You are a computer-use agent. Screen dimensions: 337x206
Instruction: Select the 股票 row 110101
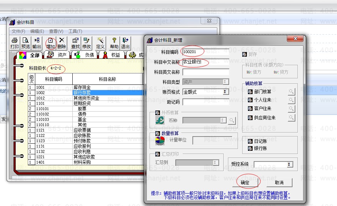click(85, 109)
